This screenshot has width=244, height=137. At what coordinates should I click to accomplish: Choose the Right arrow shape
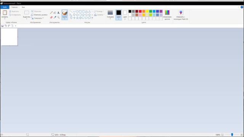click(83, 15)
